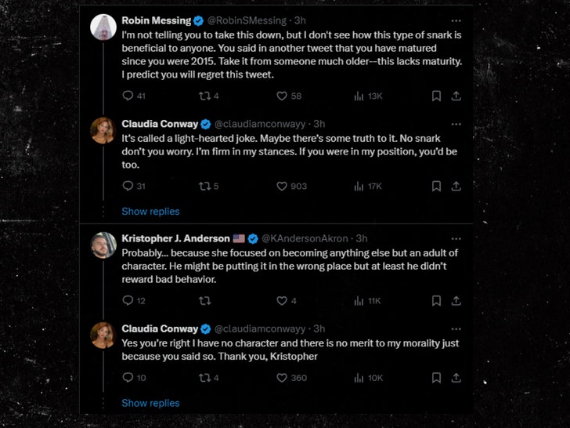
Task: Bookmark Robin Messing's tweet
Action: coord(436,96)
